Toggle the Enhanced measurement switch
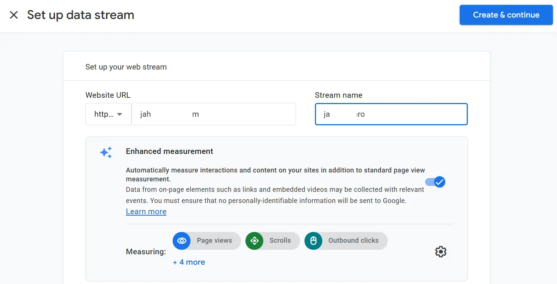557x284 pixels. [x=435, y=182]
